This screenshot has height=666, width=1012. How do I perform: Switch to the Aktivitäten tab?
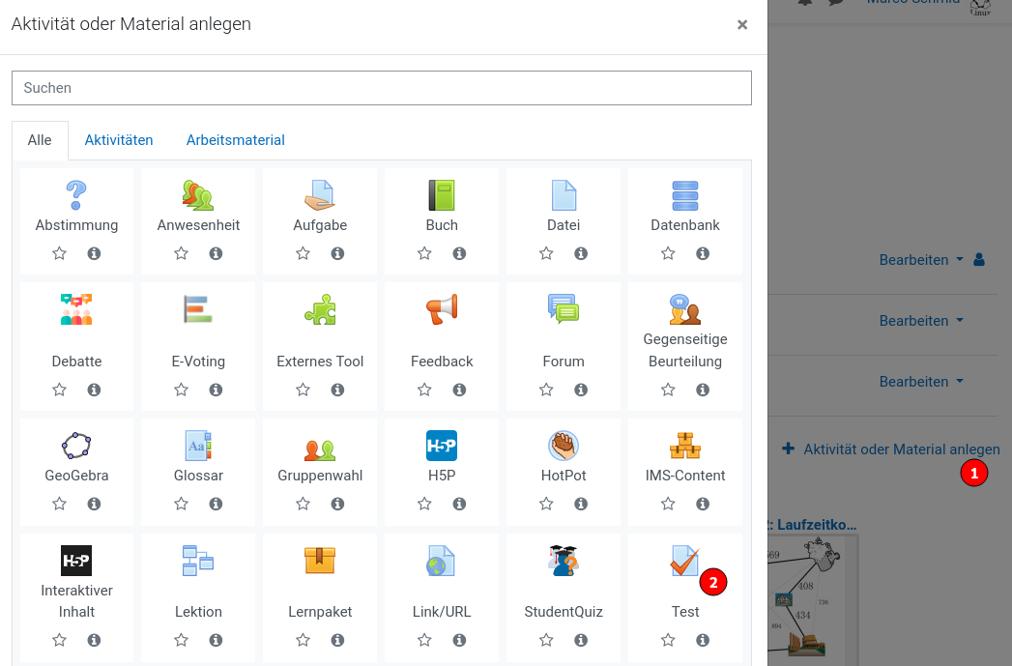point(119,140)
